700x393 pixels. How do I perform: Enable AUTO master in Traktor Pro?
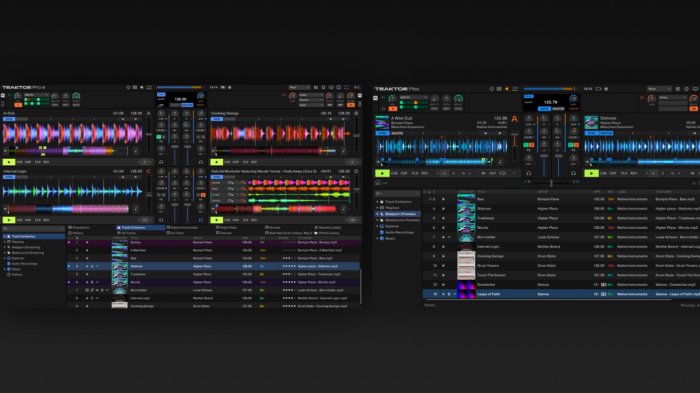pyautogui.click(x=175, y=105)
